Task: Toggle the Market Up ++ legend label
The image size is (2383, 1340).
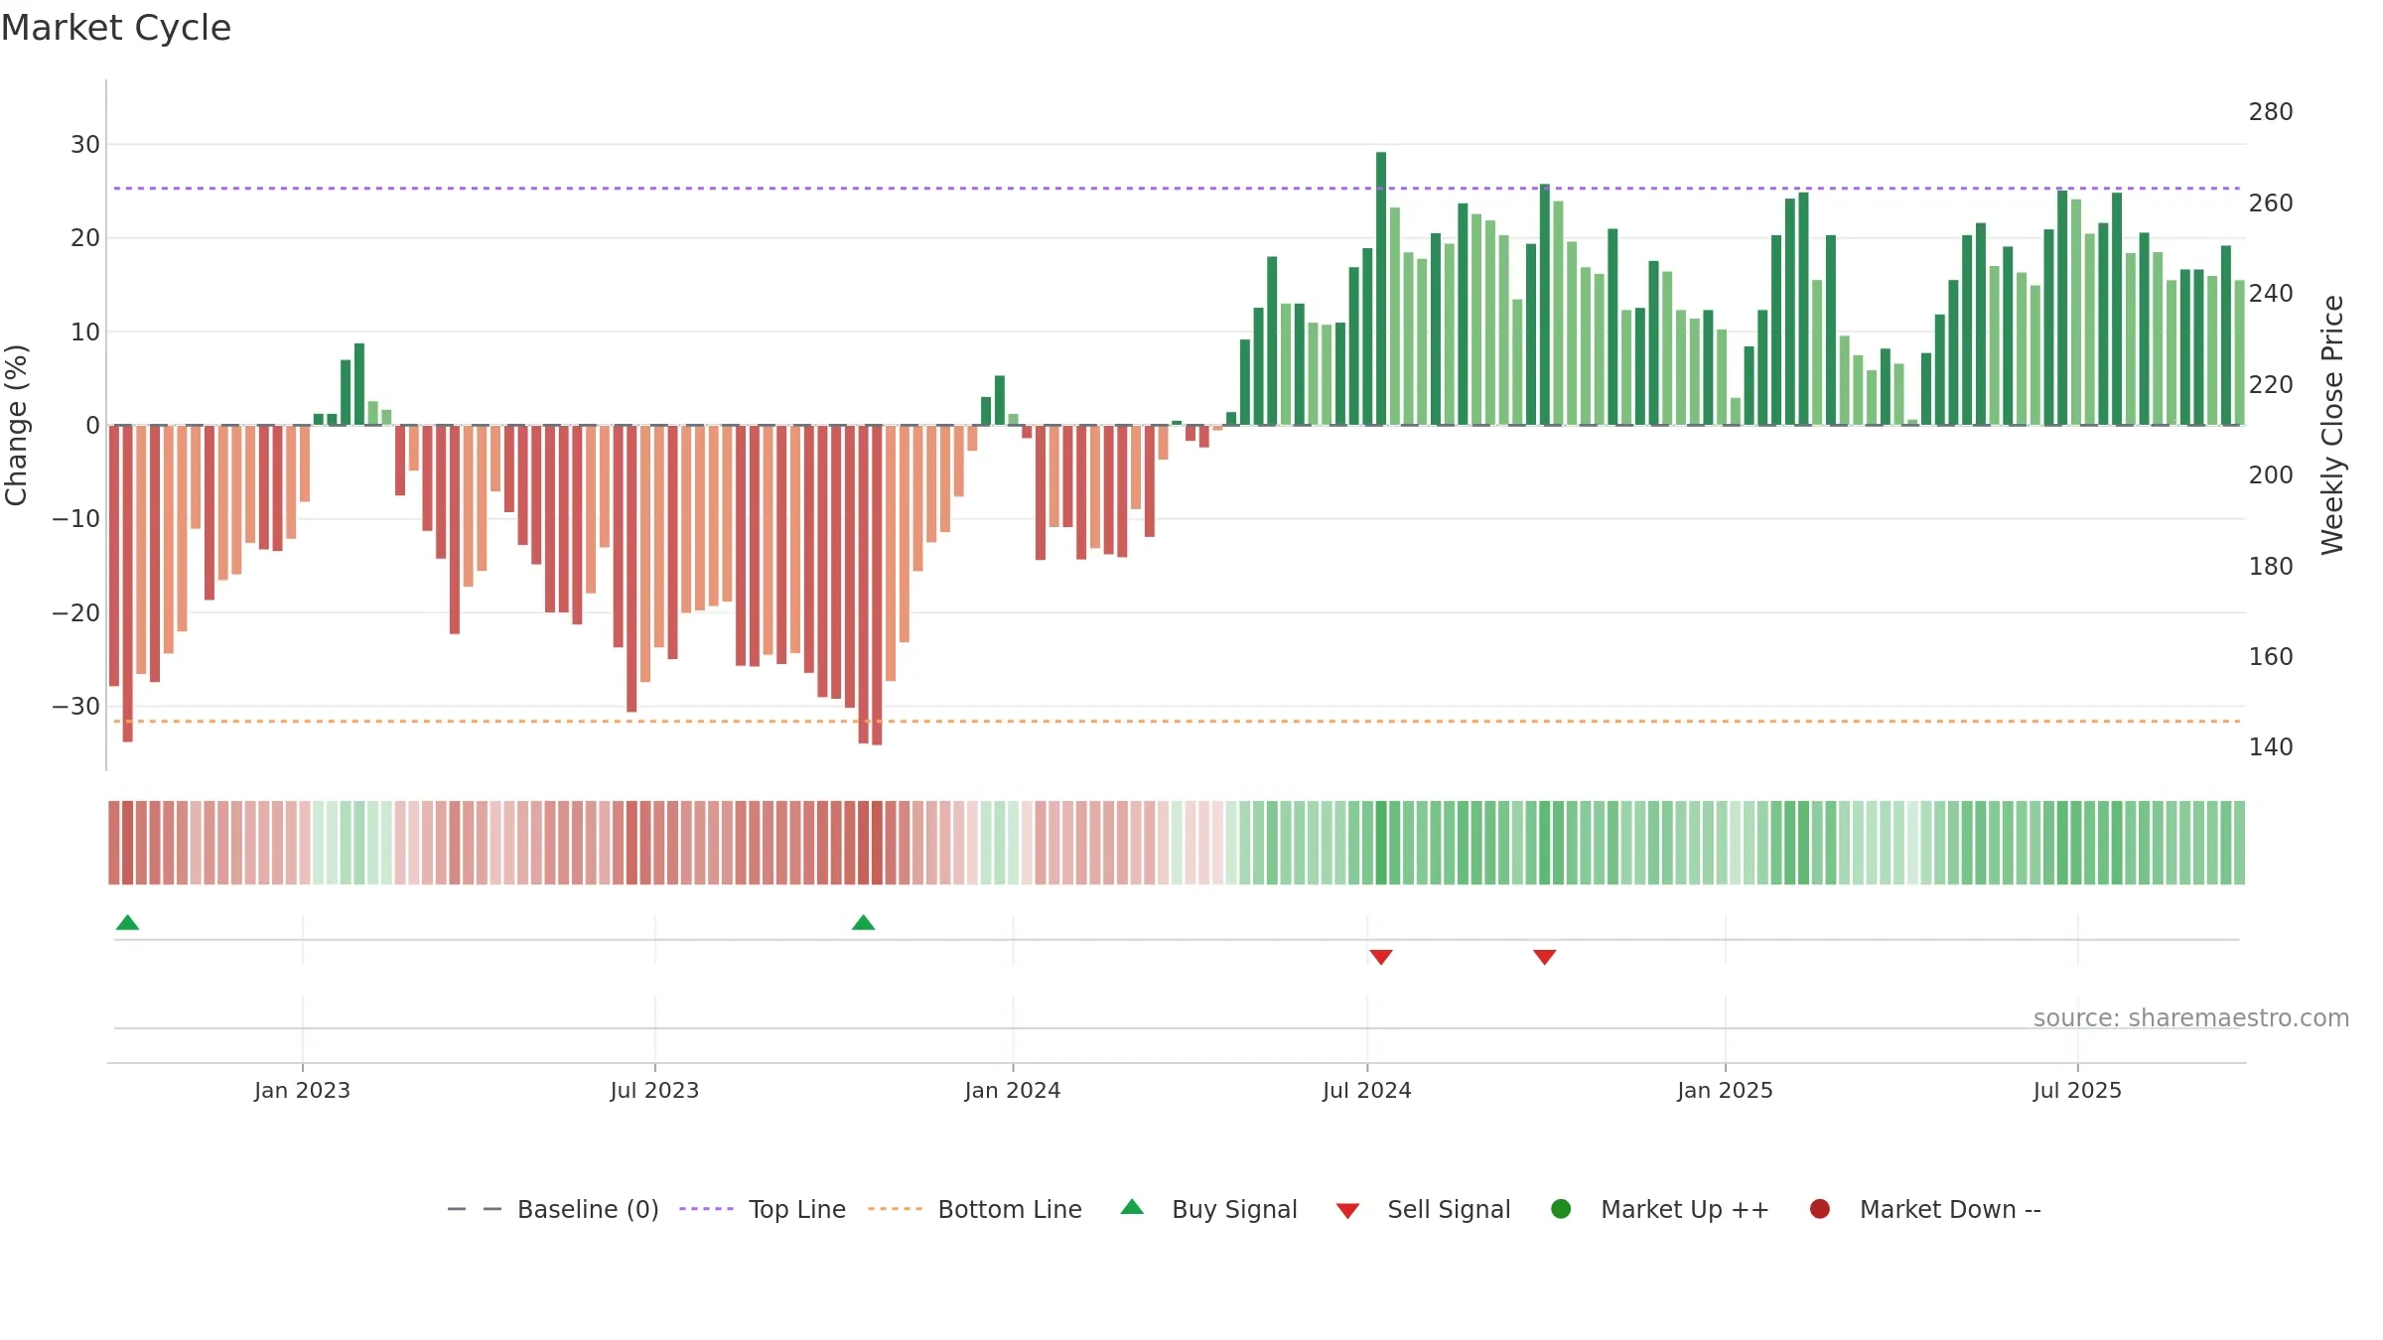Action: 1685,1209
